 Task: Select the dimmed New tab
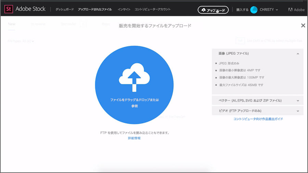(12, 24)
